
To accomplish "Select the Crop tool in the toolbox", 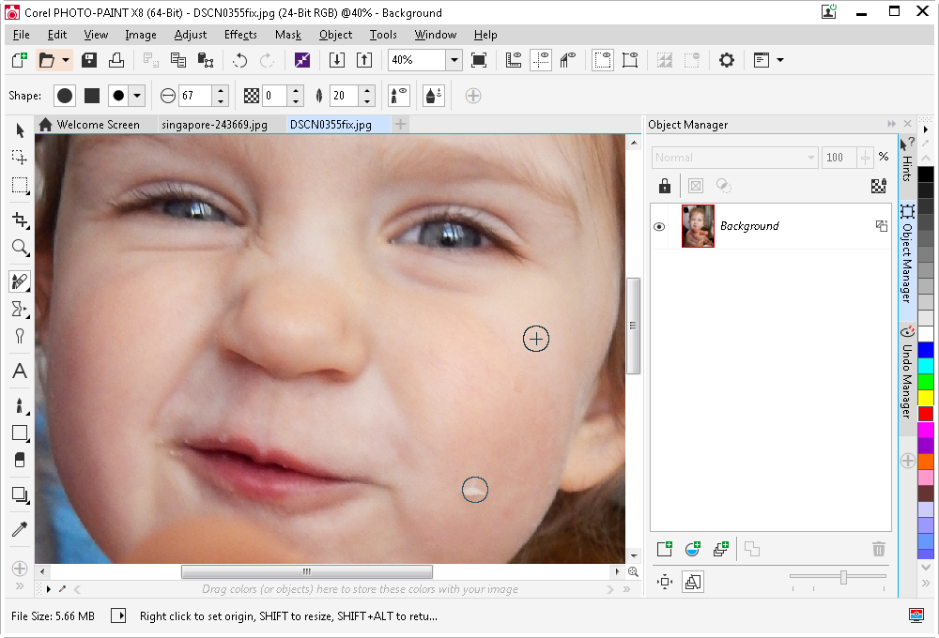I will 19,220.
